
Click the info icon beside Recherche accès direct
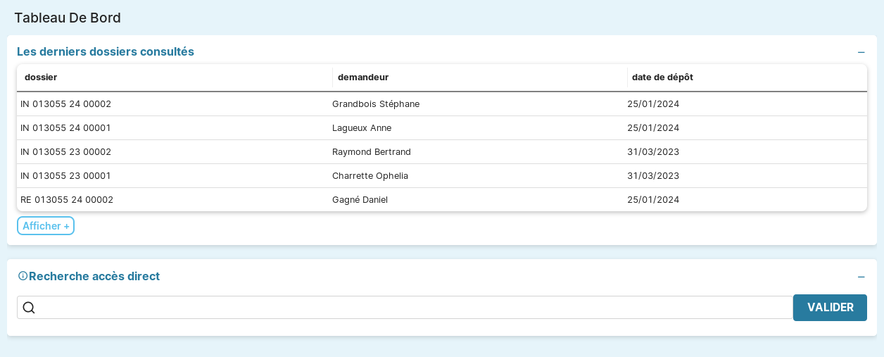click(x=23, y=276)
